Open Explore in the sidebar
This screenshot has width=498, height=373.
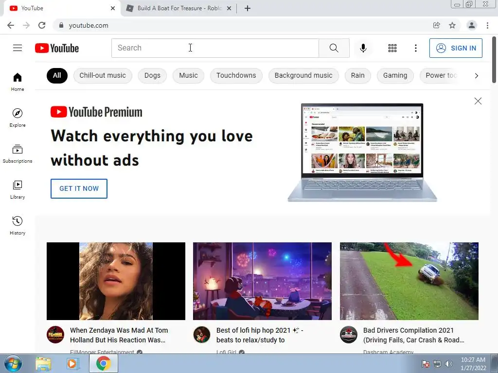pyautogui.click(x=18, y=118)
